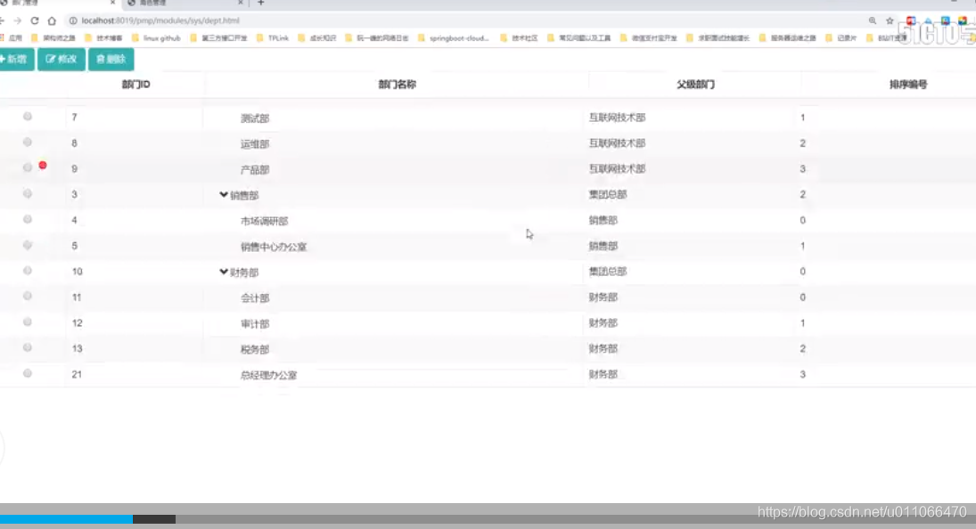
Task: Reload the current page
Action: (x=35, y=20)
